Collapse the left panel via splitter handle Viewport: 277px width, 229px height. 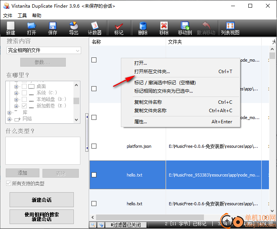(x=87, y=132)
